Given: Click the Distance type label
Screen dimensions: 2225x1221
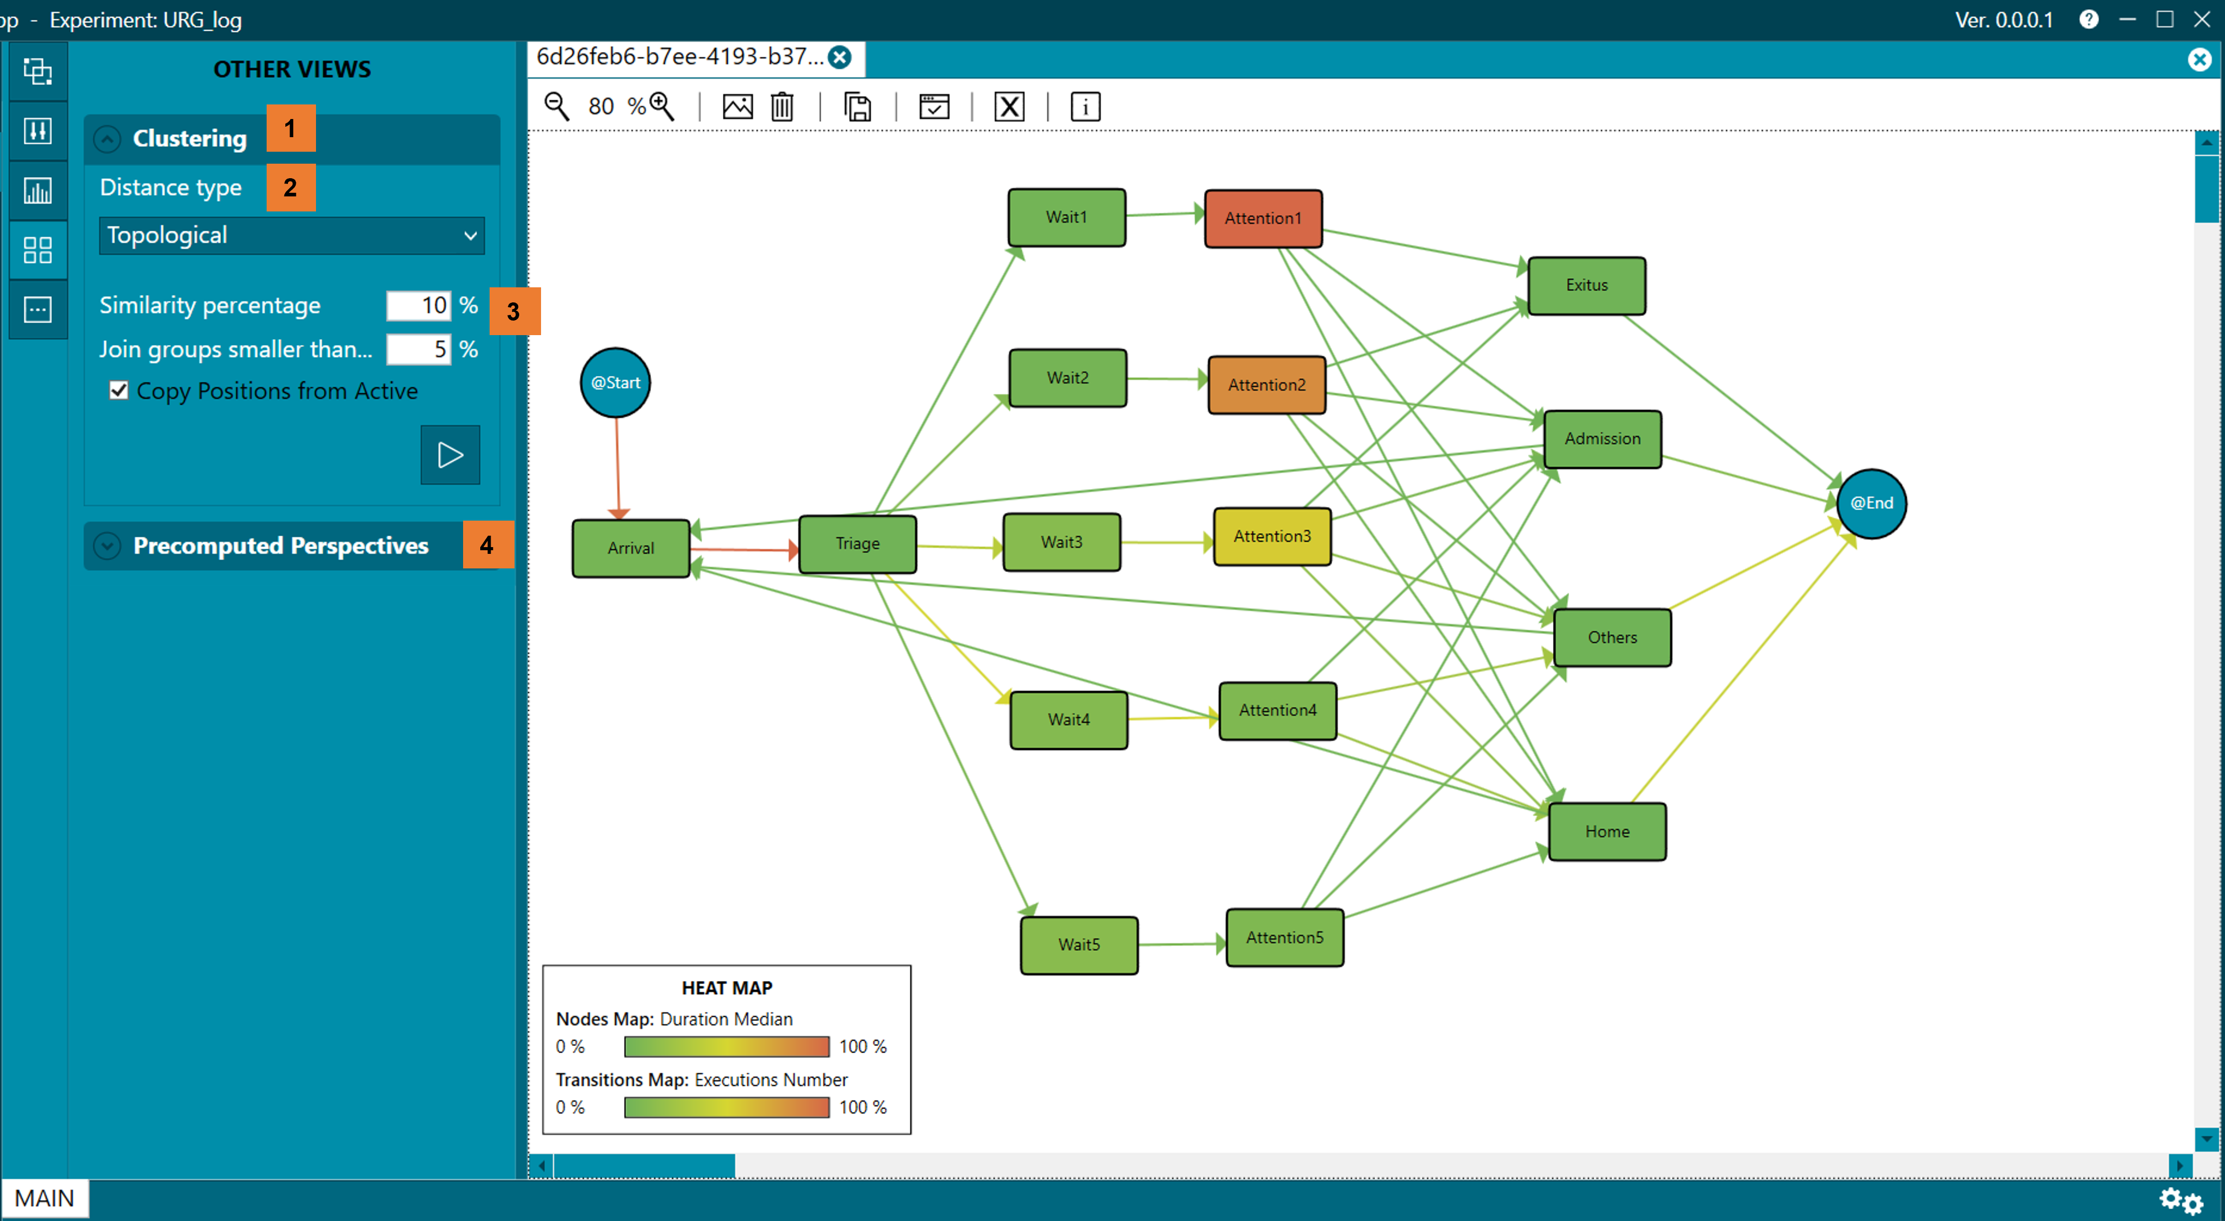Looking at the screenshot, I should (170, 188).
